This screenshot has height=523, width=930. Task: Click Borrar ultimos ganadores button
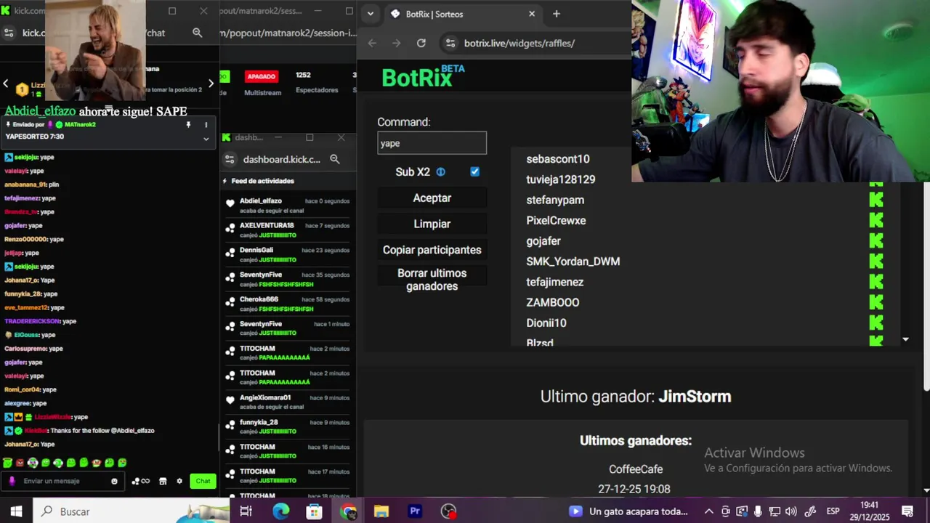pyautogui.click(x=432, y=280)
